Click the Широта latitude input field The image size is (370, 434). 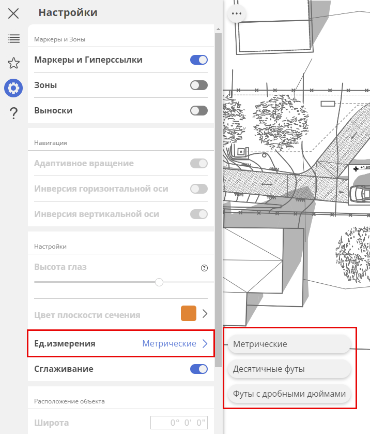click(x=179, y=423)
